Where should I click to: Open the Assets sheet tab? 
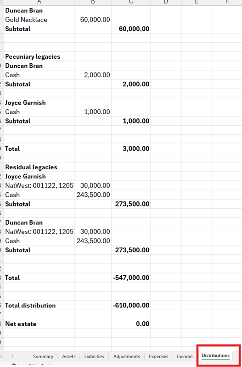click(x=68, y=356)
